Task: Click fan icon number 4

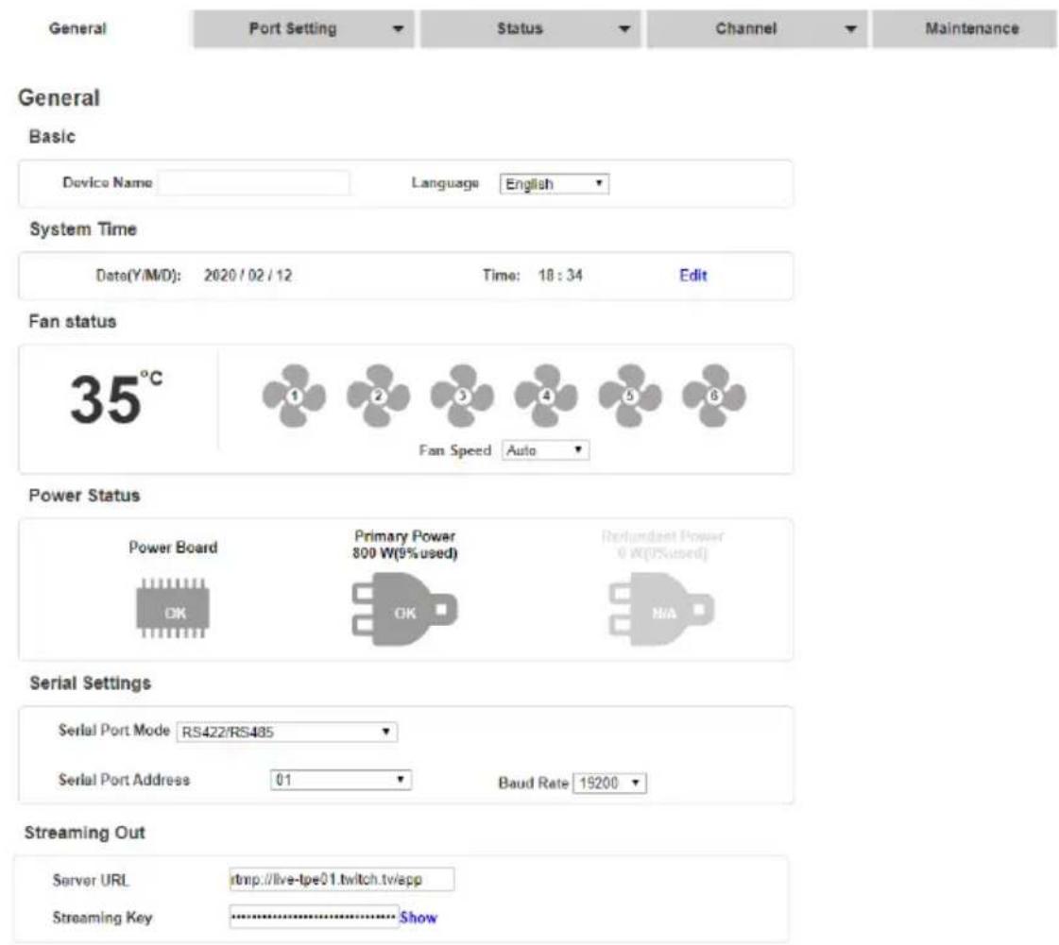Action: click(x=546, y=396)
